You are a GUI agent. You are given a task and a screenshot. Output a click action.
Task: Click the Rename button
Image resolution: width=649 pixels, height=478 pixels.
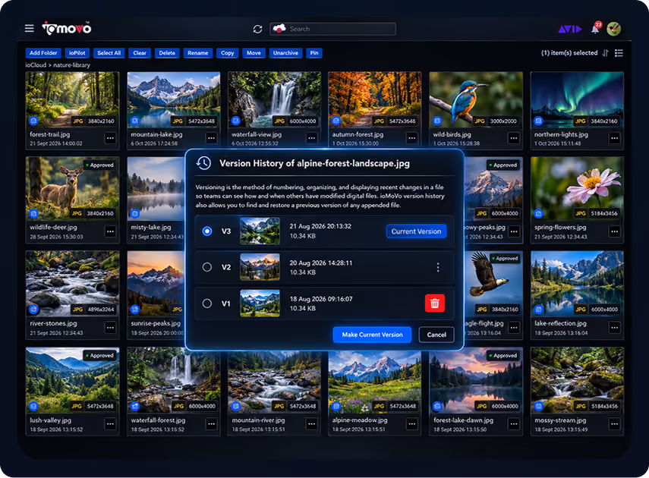pyautogui.click(x=198, y=53)
